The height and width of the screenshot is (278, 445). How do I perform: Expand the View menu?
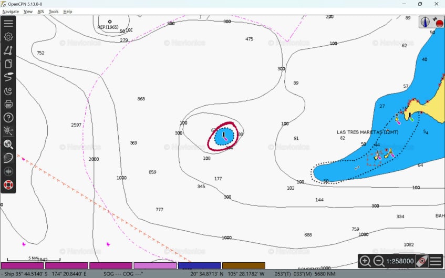(28, 12)
